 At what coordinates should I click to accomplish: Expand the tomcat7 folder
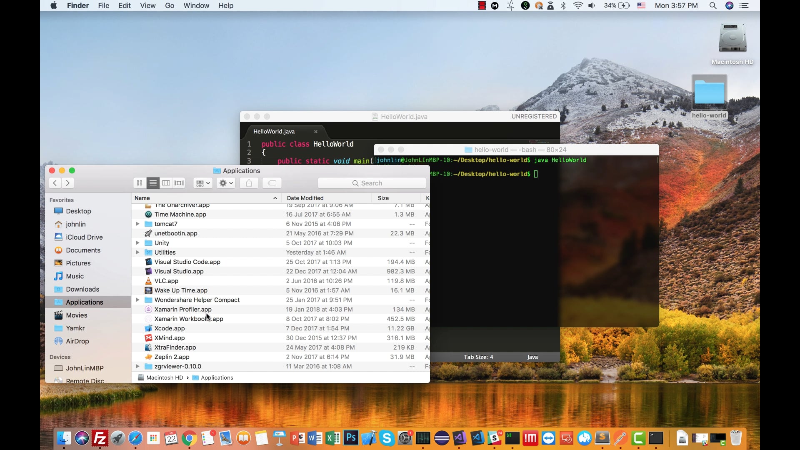[x=137, y=224]
